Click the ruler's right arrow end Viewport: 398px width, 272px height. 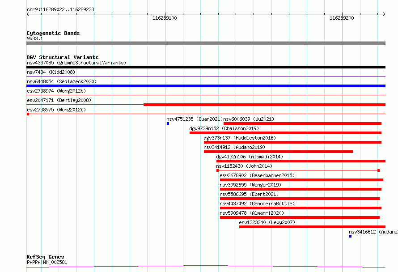[x=384, y=14]
